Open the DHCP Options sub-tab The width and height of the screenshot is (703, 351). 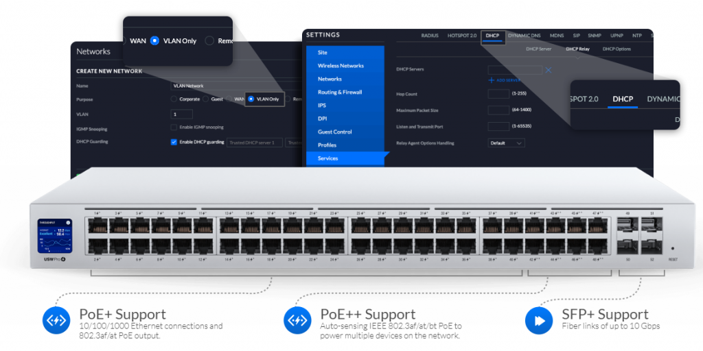pos(616,49)
